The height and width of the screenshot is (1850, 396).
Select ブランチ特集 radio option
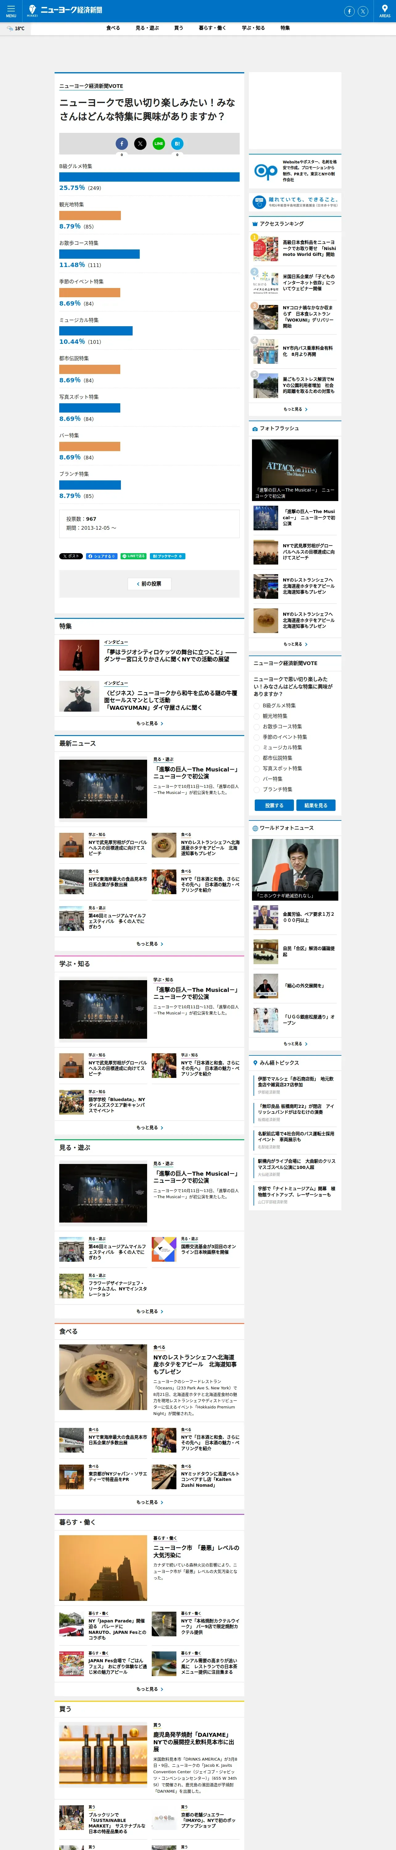pos(257,789)
